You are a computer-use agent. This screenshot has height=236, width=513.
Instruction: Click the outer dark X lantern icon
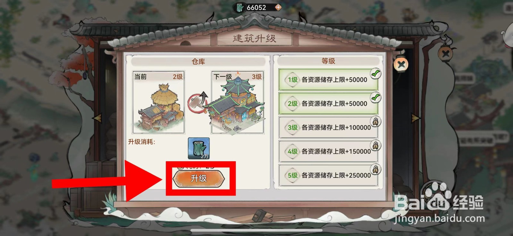(x=445, y=53)
